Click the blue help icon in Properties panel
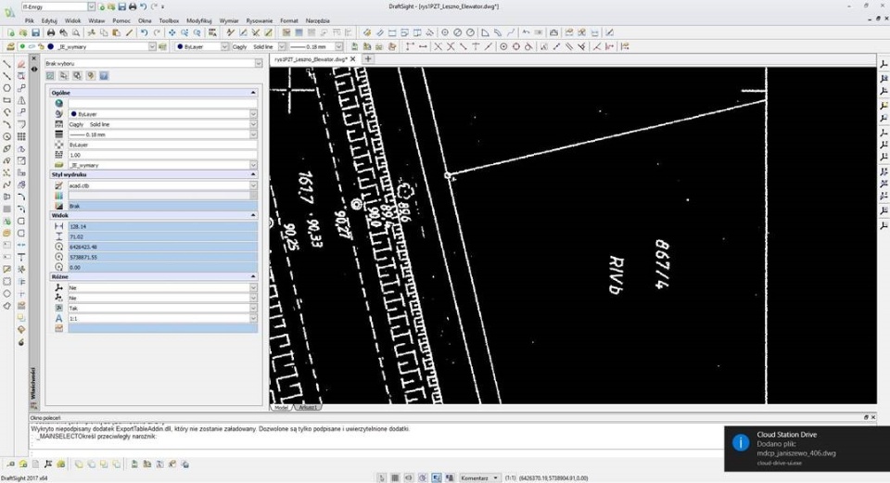The image size is (890, 483). coord(104,75)
